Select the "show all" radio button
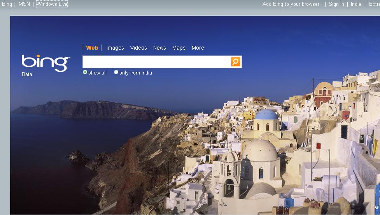380x215 pixels. (85, 72)
